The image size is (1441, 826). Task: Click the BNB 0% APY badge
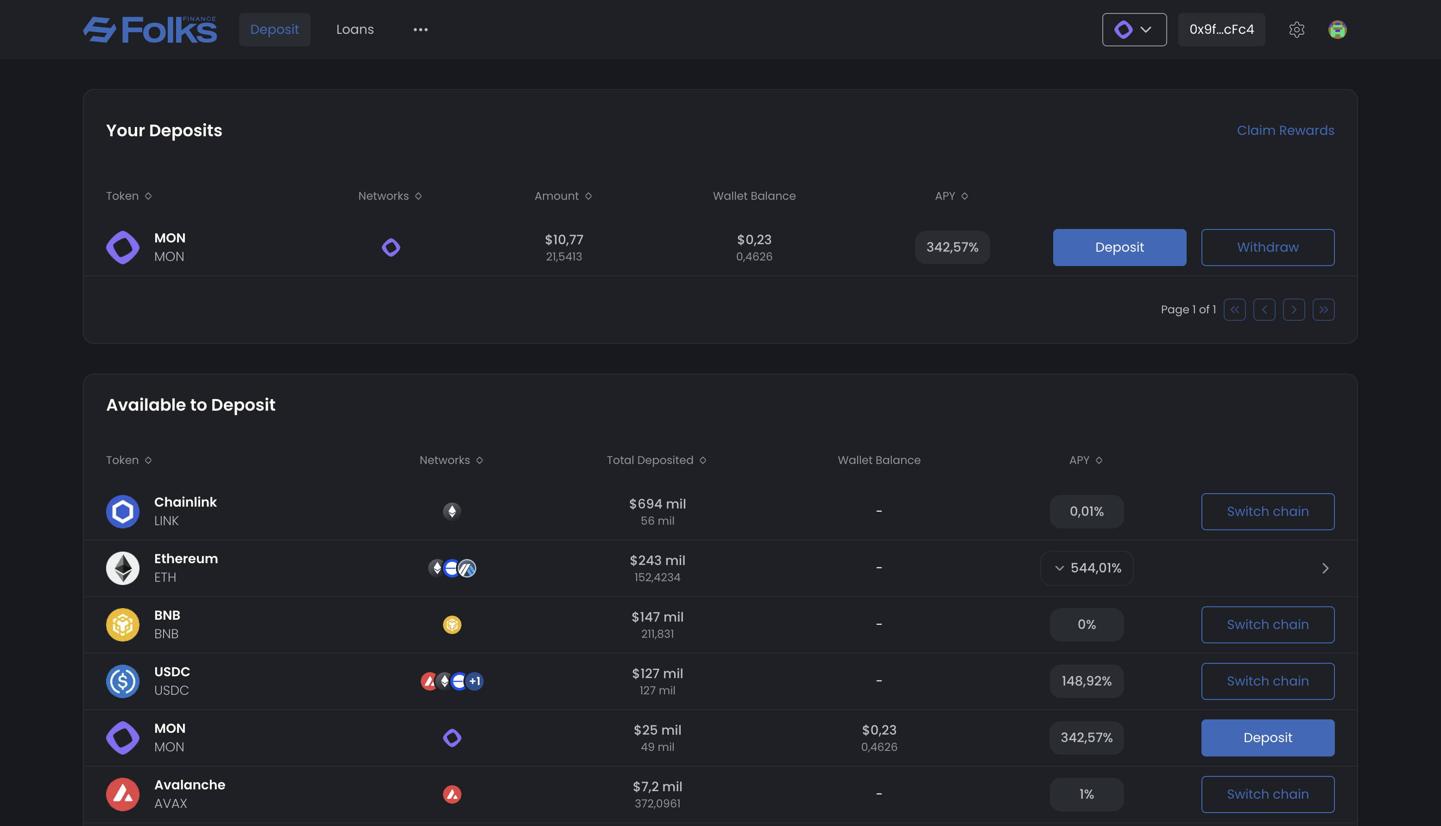tap(1087, 625)
